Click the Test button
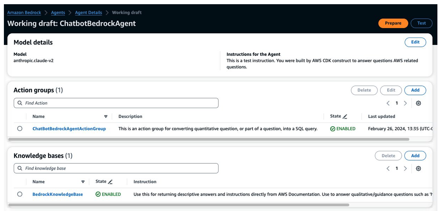Viewport: 441px width, 211px height. point(421,23)
